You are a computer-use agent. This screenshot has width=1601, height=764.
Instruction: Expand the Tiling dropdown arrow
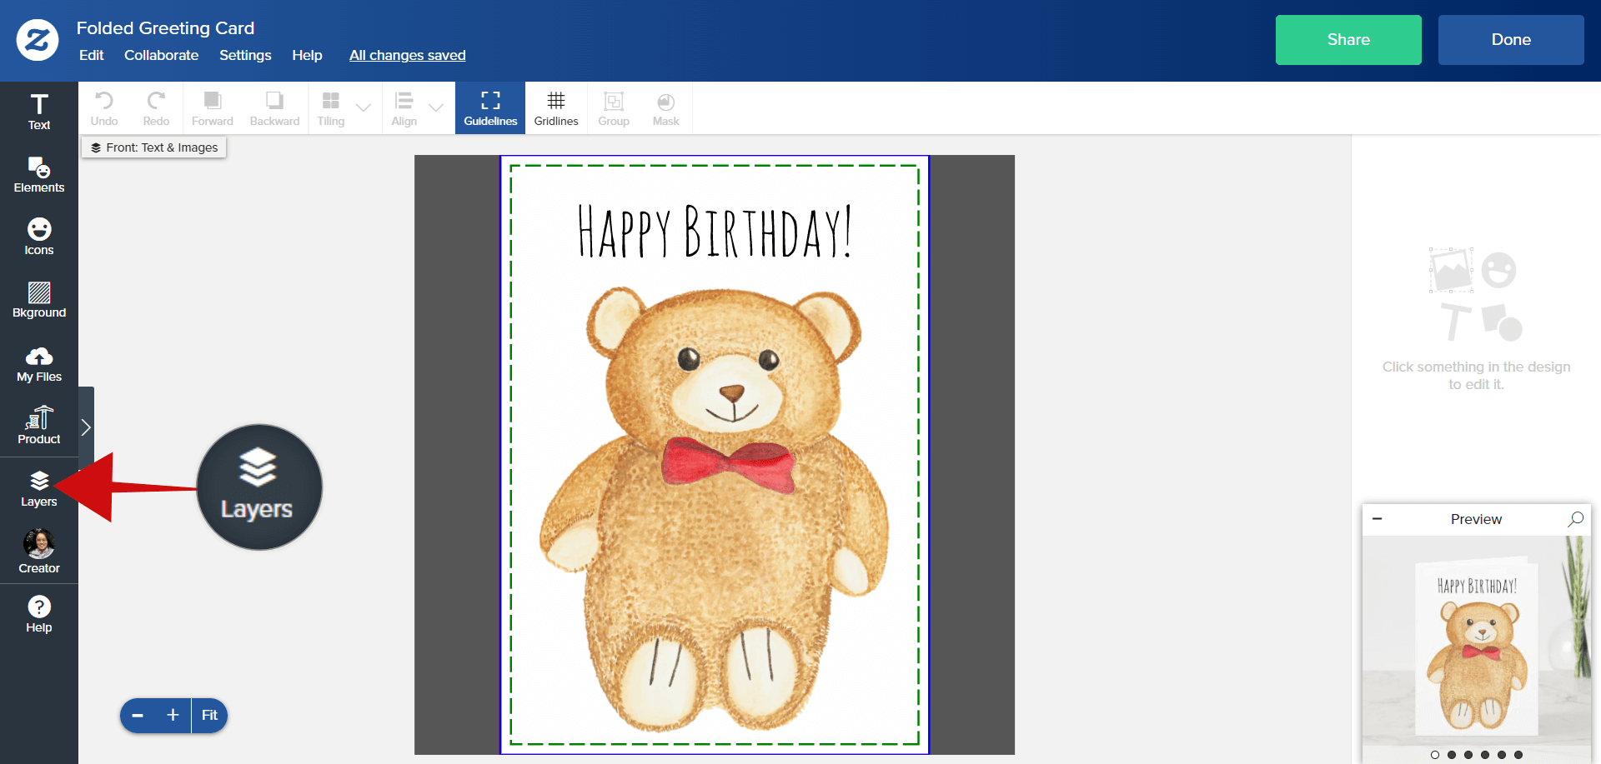(x=364, y=107)
